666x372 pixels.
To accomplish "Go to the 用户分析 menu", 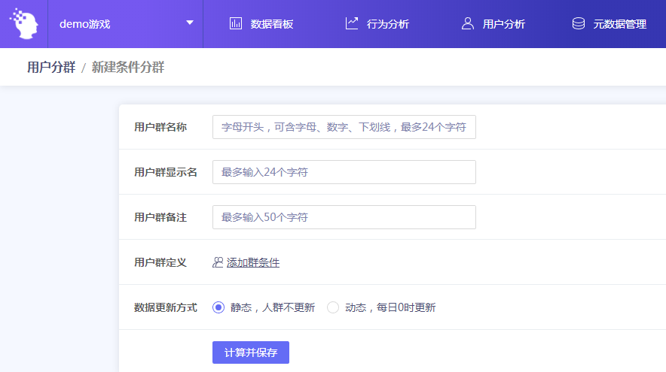I will coord(503,24).
